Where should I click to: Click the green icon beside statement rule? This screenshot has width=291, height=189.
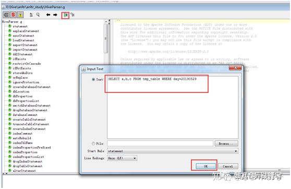tap(10, 26)
